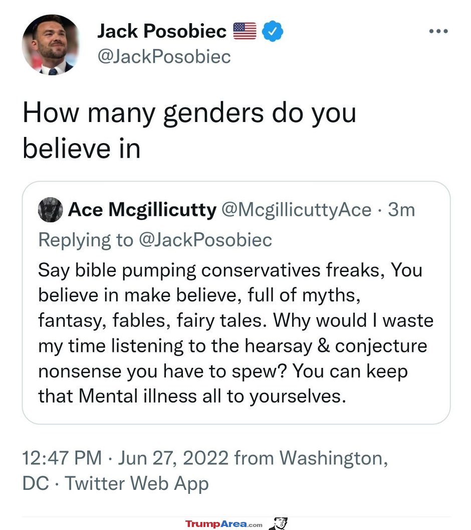
Task: Click the Twitter Web App source link
Action: (x=137, y=483)
